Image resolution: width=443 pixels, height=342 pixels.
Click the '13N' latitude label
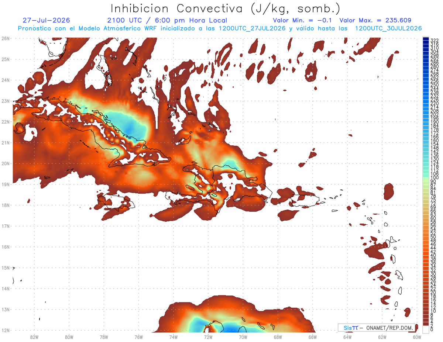[5, 310]
